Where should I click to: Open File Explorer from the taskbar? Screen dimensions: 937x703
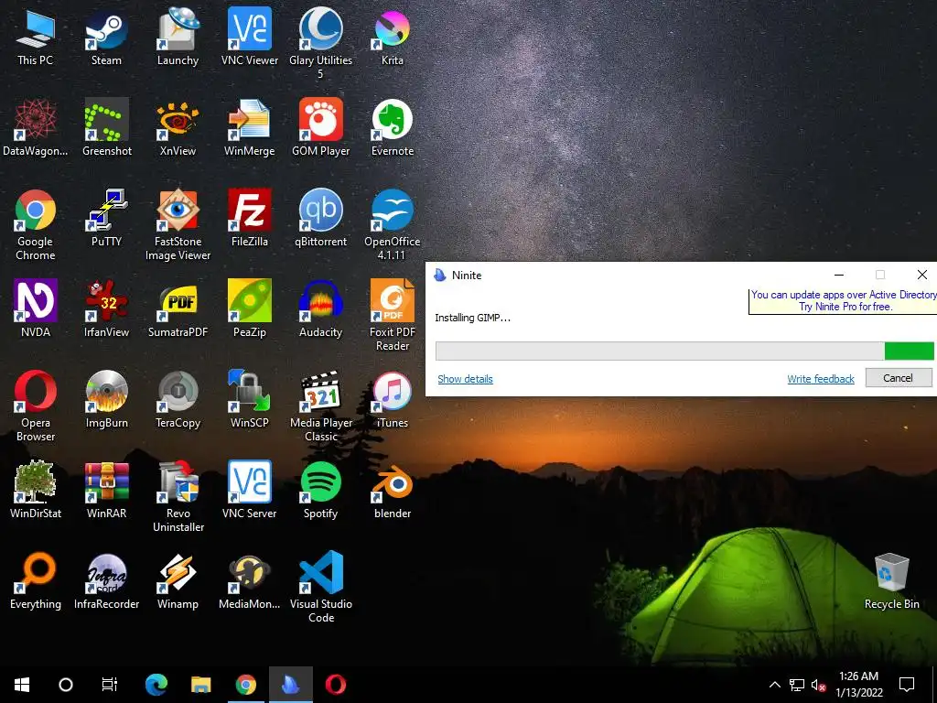pyautogui.click(x=201, y=685)
